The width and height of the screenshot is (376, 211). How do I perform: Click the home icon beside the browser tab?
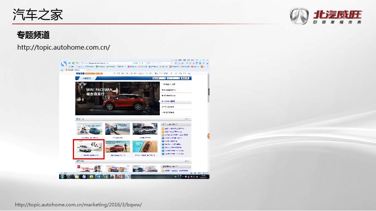(x=63, y=70)
